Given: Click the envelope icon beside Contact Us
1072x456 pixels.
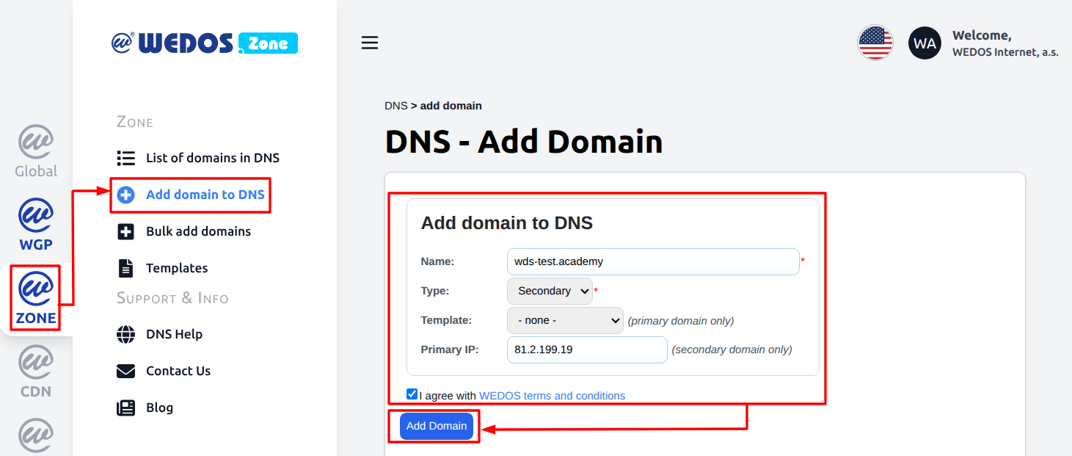Looking at the screenshot, I should [125, 371].
